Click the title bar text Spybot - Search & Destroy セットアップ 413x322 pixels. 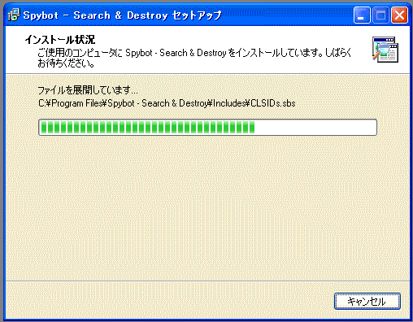tap(122, 15)
